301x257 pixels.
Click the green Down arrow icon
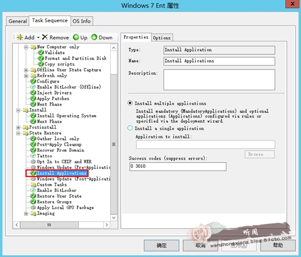(x=94, y=37)
